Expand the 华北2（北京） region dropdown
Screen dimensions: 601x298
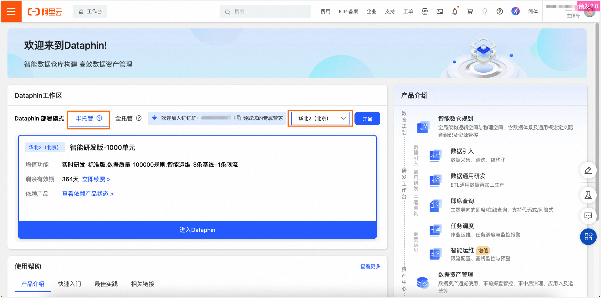pos(320,118)
